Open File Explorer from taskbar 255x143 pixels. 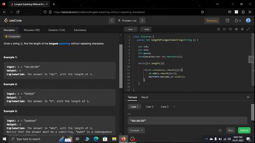[114, 139]
